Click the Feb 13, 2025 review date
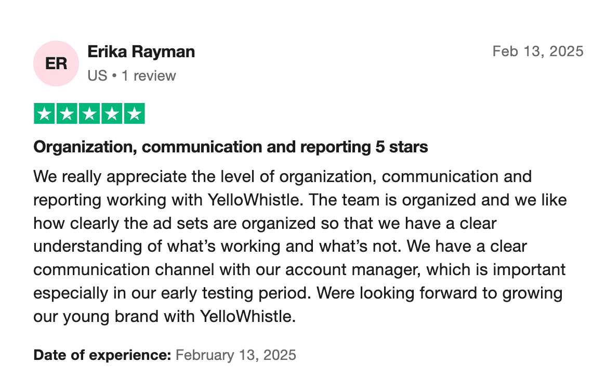 (537, 51)
